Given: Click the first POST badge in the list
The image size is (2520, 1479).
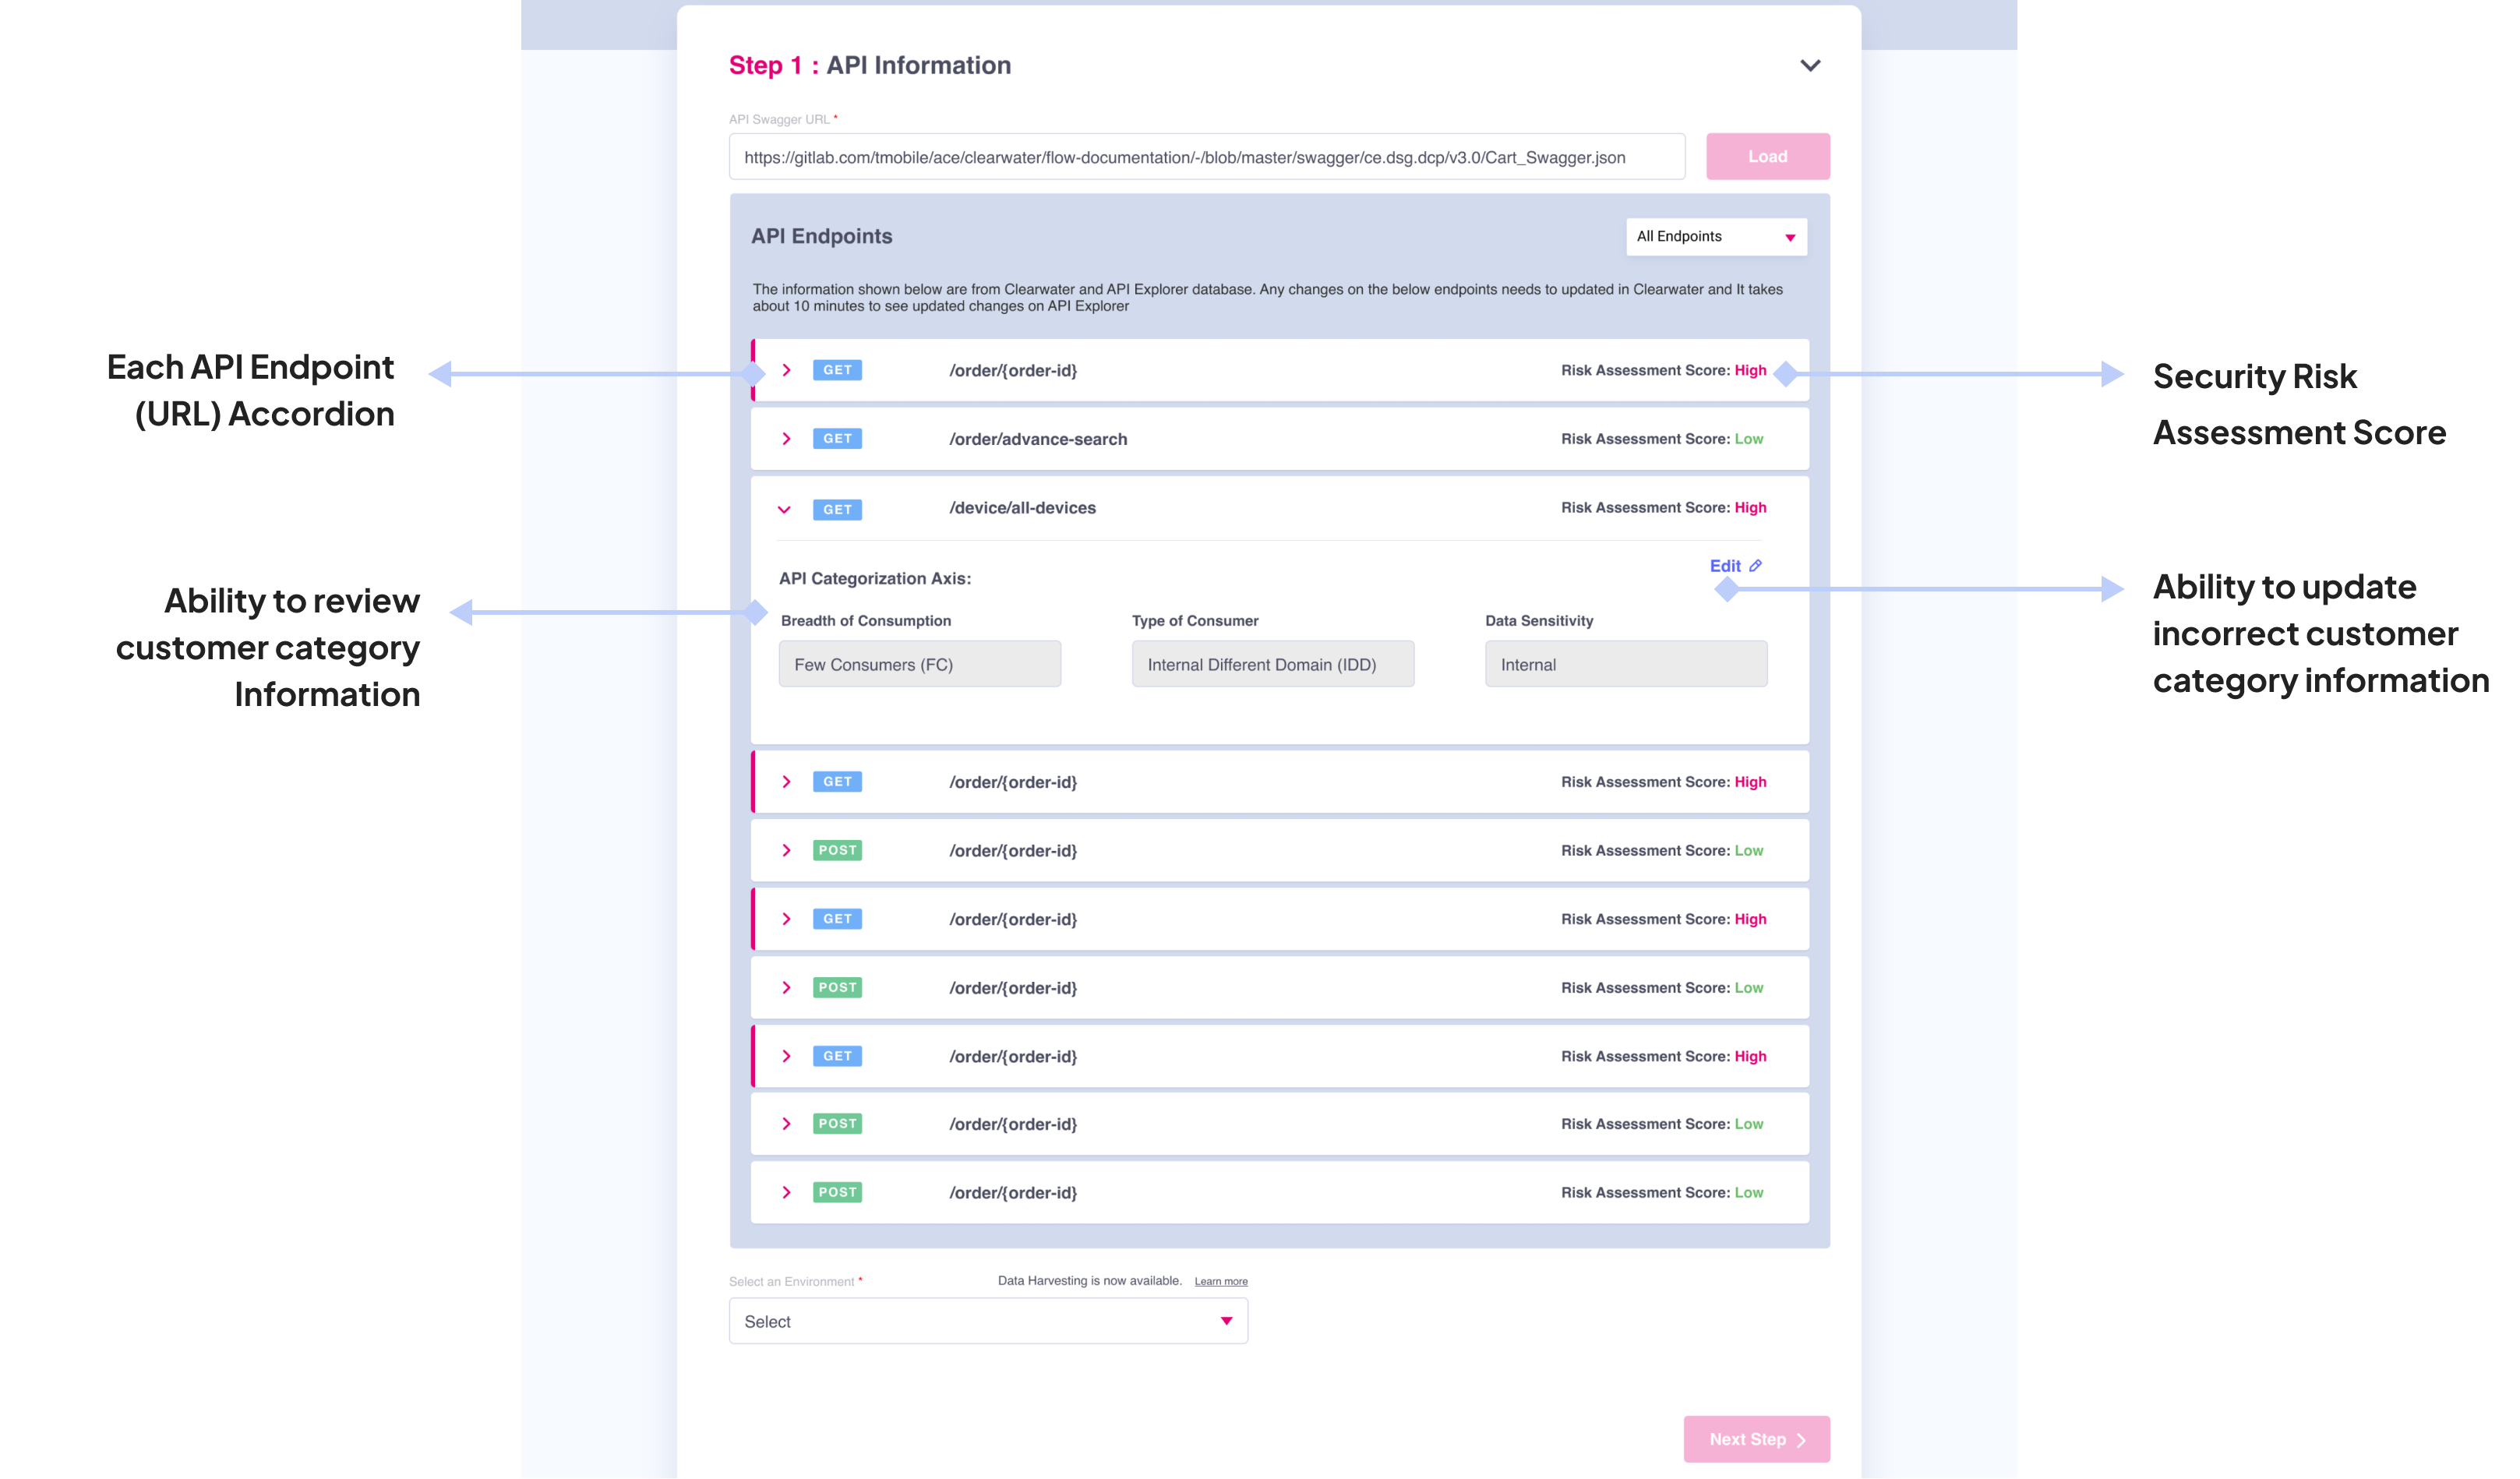Looking at the screenshot, I should (837, 850).
